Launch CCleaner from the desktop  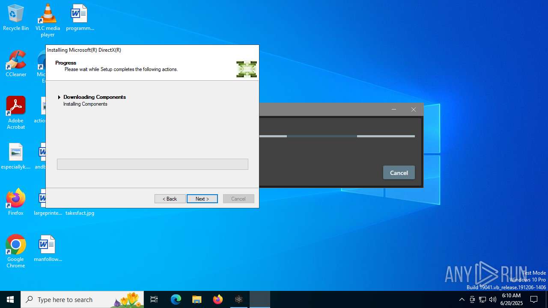[16, 64]
